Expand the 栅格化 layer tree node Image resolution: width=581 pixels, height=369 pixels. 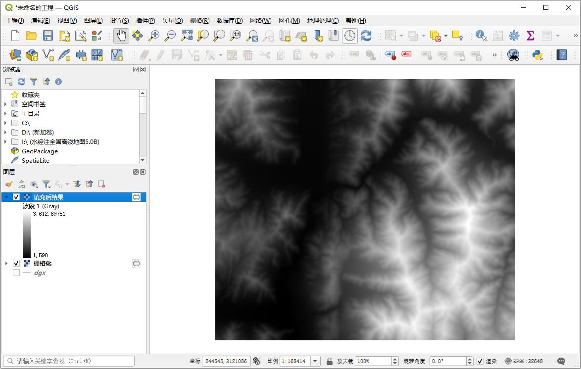(6, 264)
